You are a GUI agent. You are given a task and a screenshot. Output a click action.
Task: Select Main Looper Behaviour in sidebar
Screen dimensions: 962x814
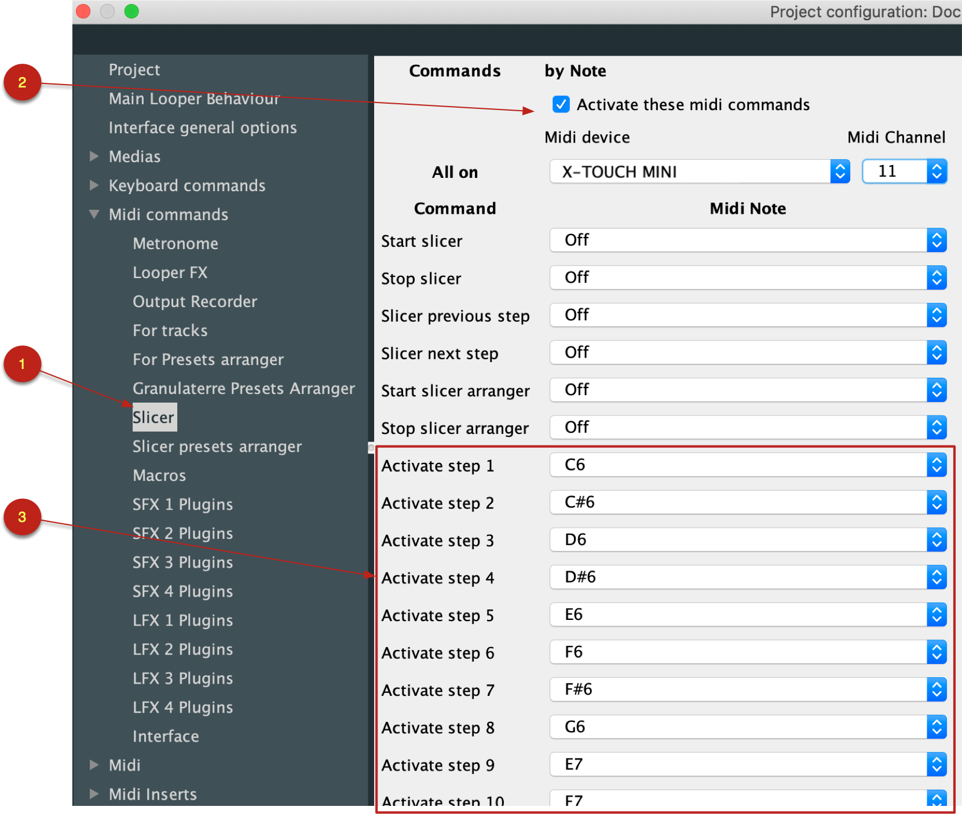point(194,98)
